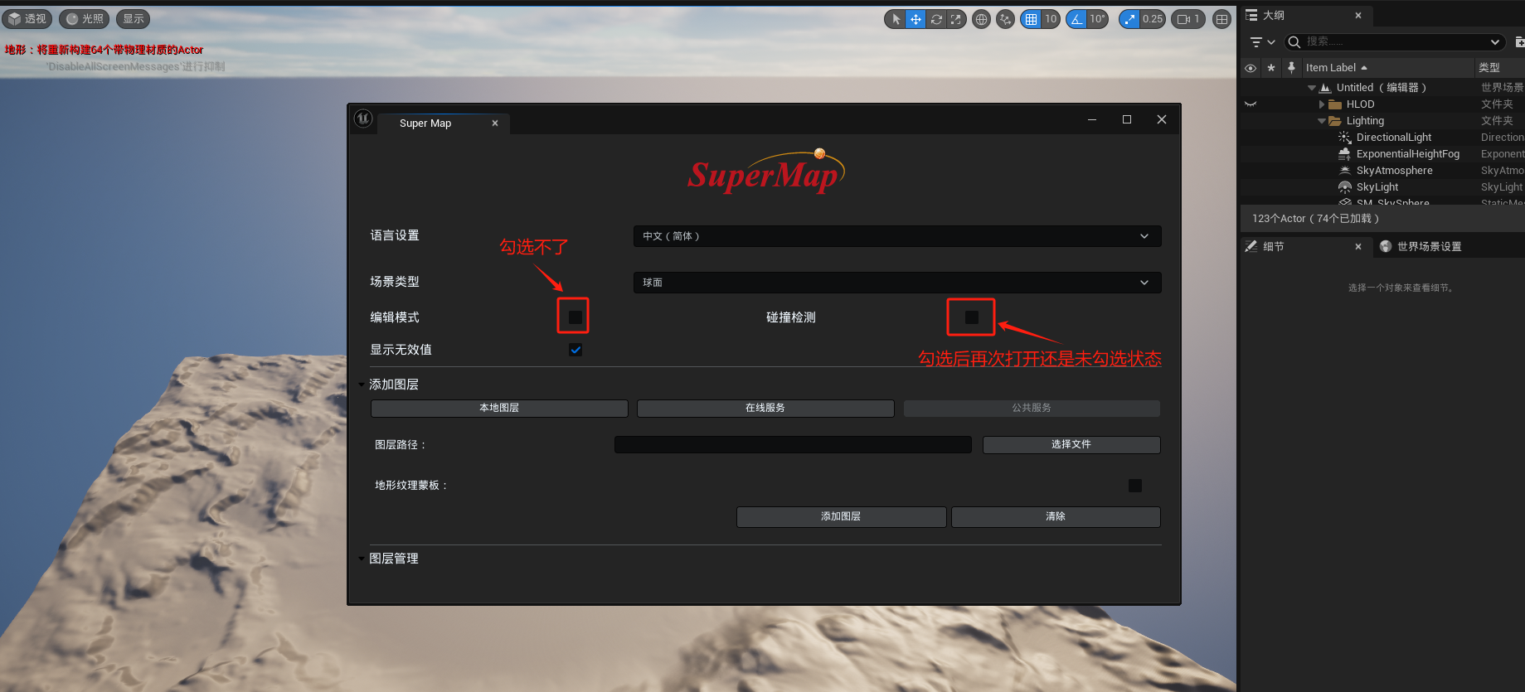Click the 清除 clear button
This screenshot has width=1525, height=692.
pyautogui.click(x=1056, y=517)
